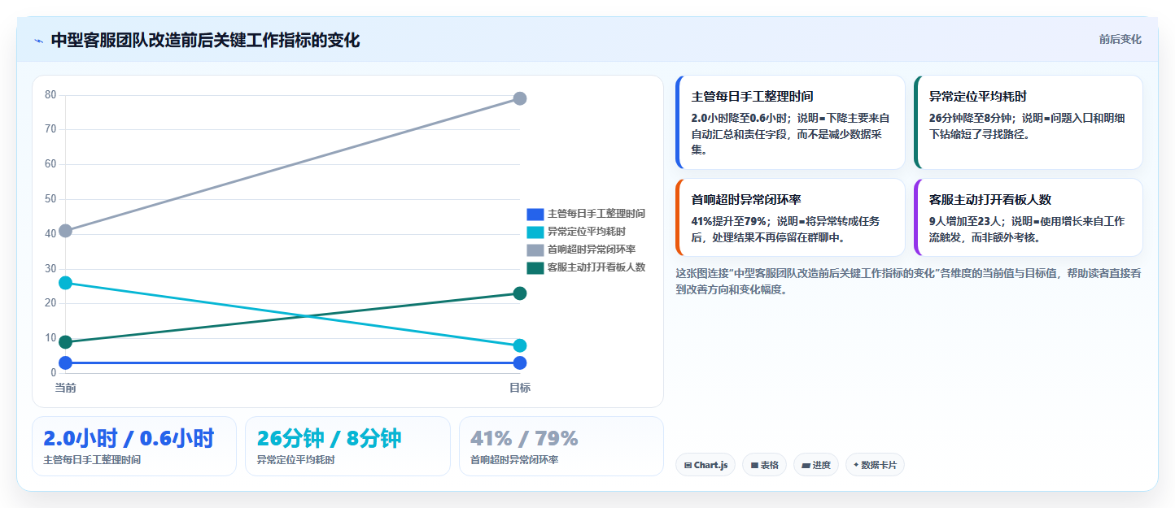
Task: Click the blue data point at 目标
Action: pos(519,363)
